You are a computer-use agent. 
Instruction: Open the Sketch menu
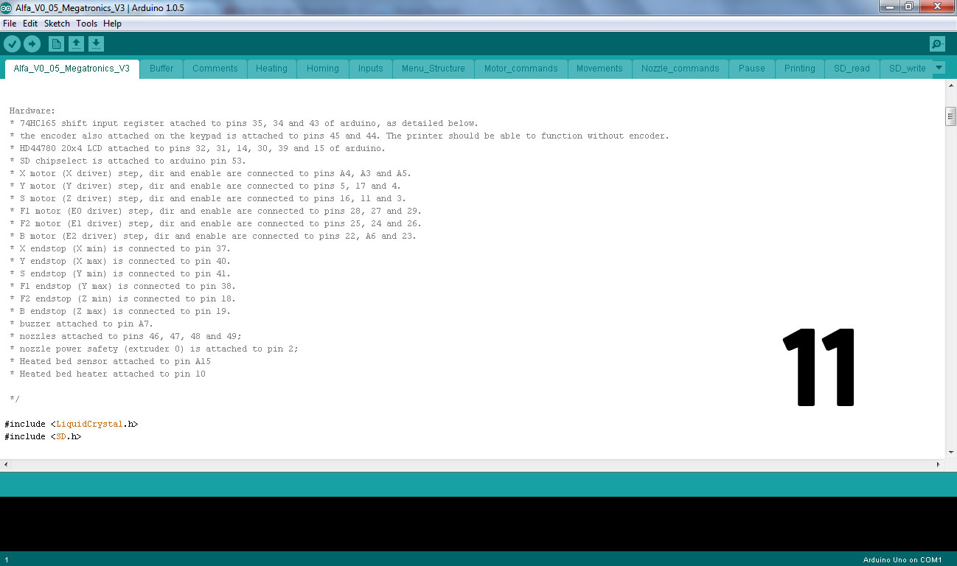pos(57,24)
